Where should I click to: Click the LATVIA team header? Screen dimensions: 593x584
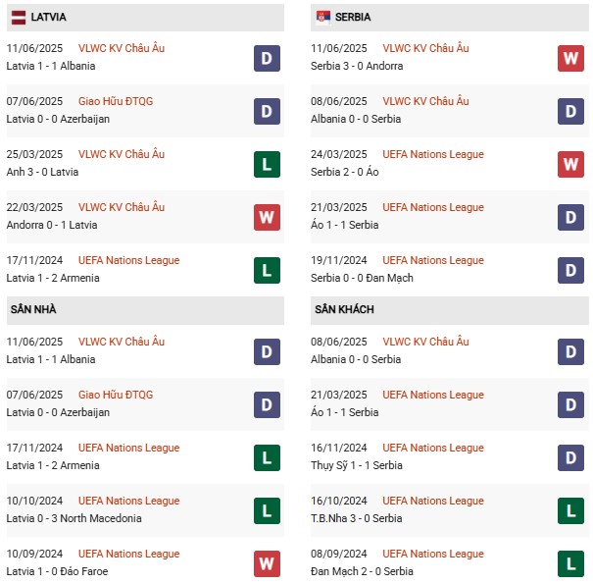click(49, 17)
